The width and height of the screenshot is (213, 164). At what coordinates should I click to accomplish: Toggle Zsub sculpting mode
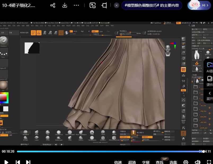pyautogui.click(x=101, y=31)
